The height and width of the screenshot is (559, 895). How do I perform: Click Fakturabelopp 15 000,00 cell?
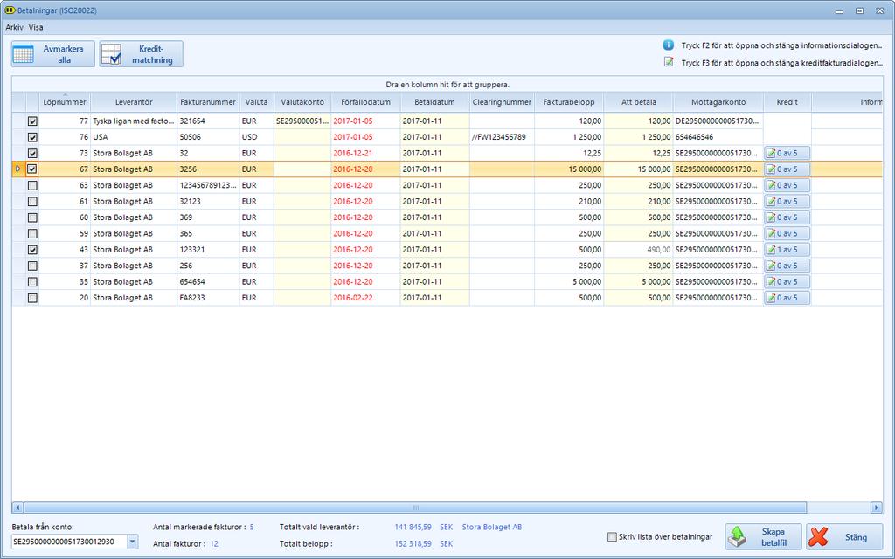coord(568,169)
